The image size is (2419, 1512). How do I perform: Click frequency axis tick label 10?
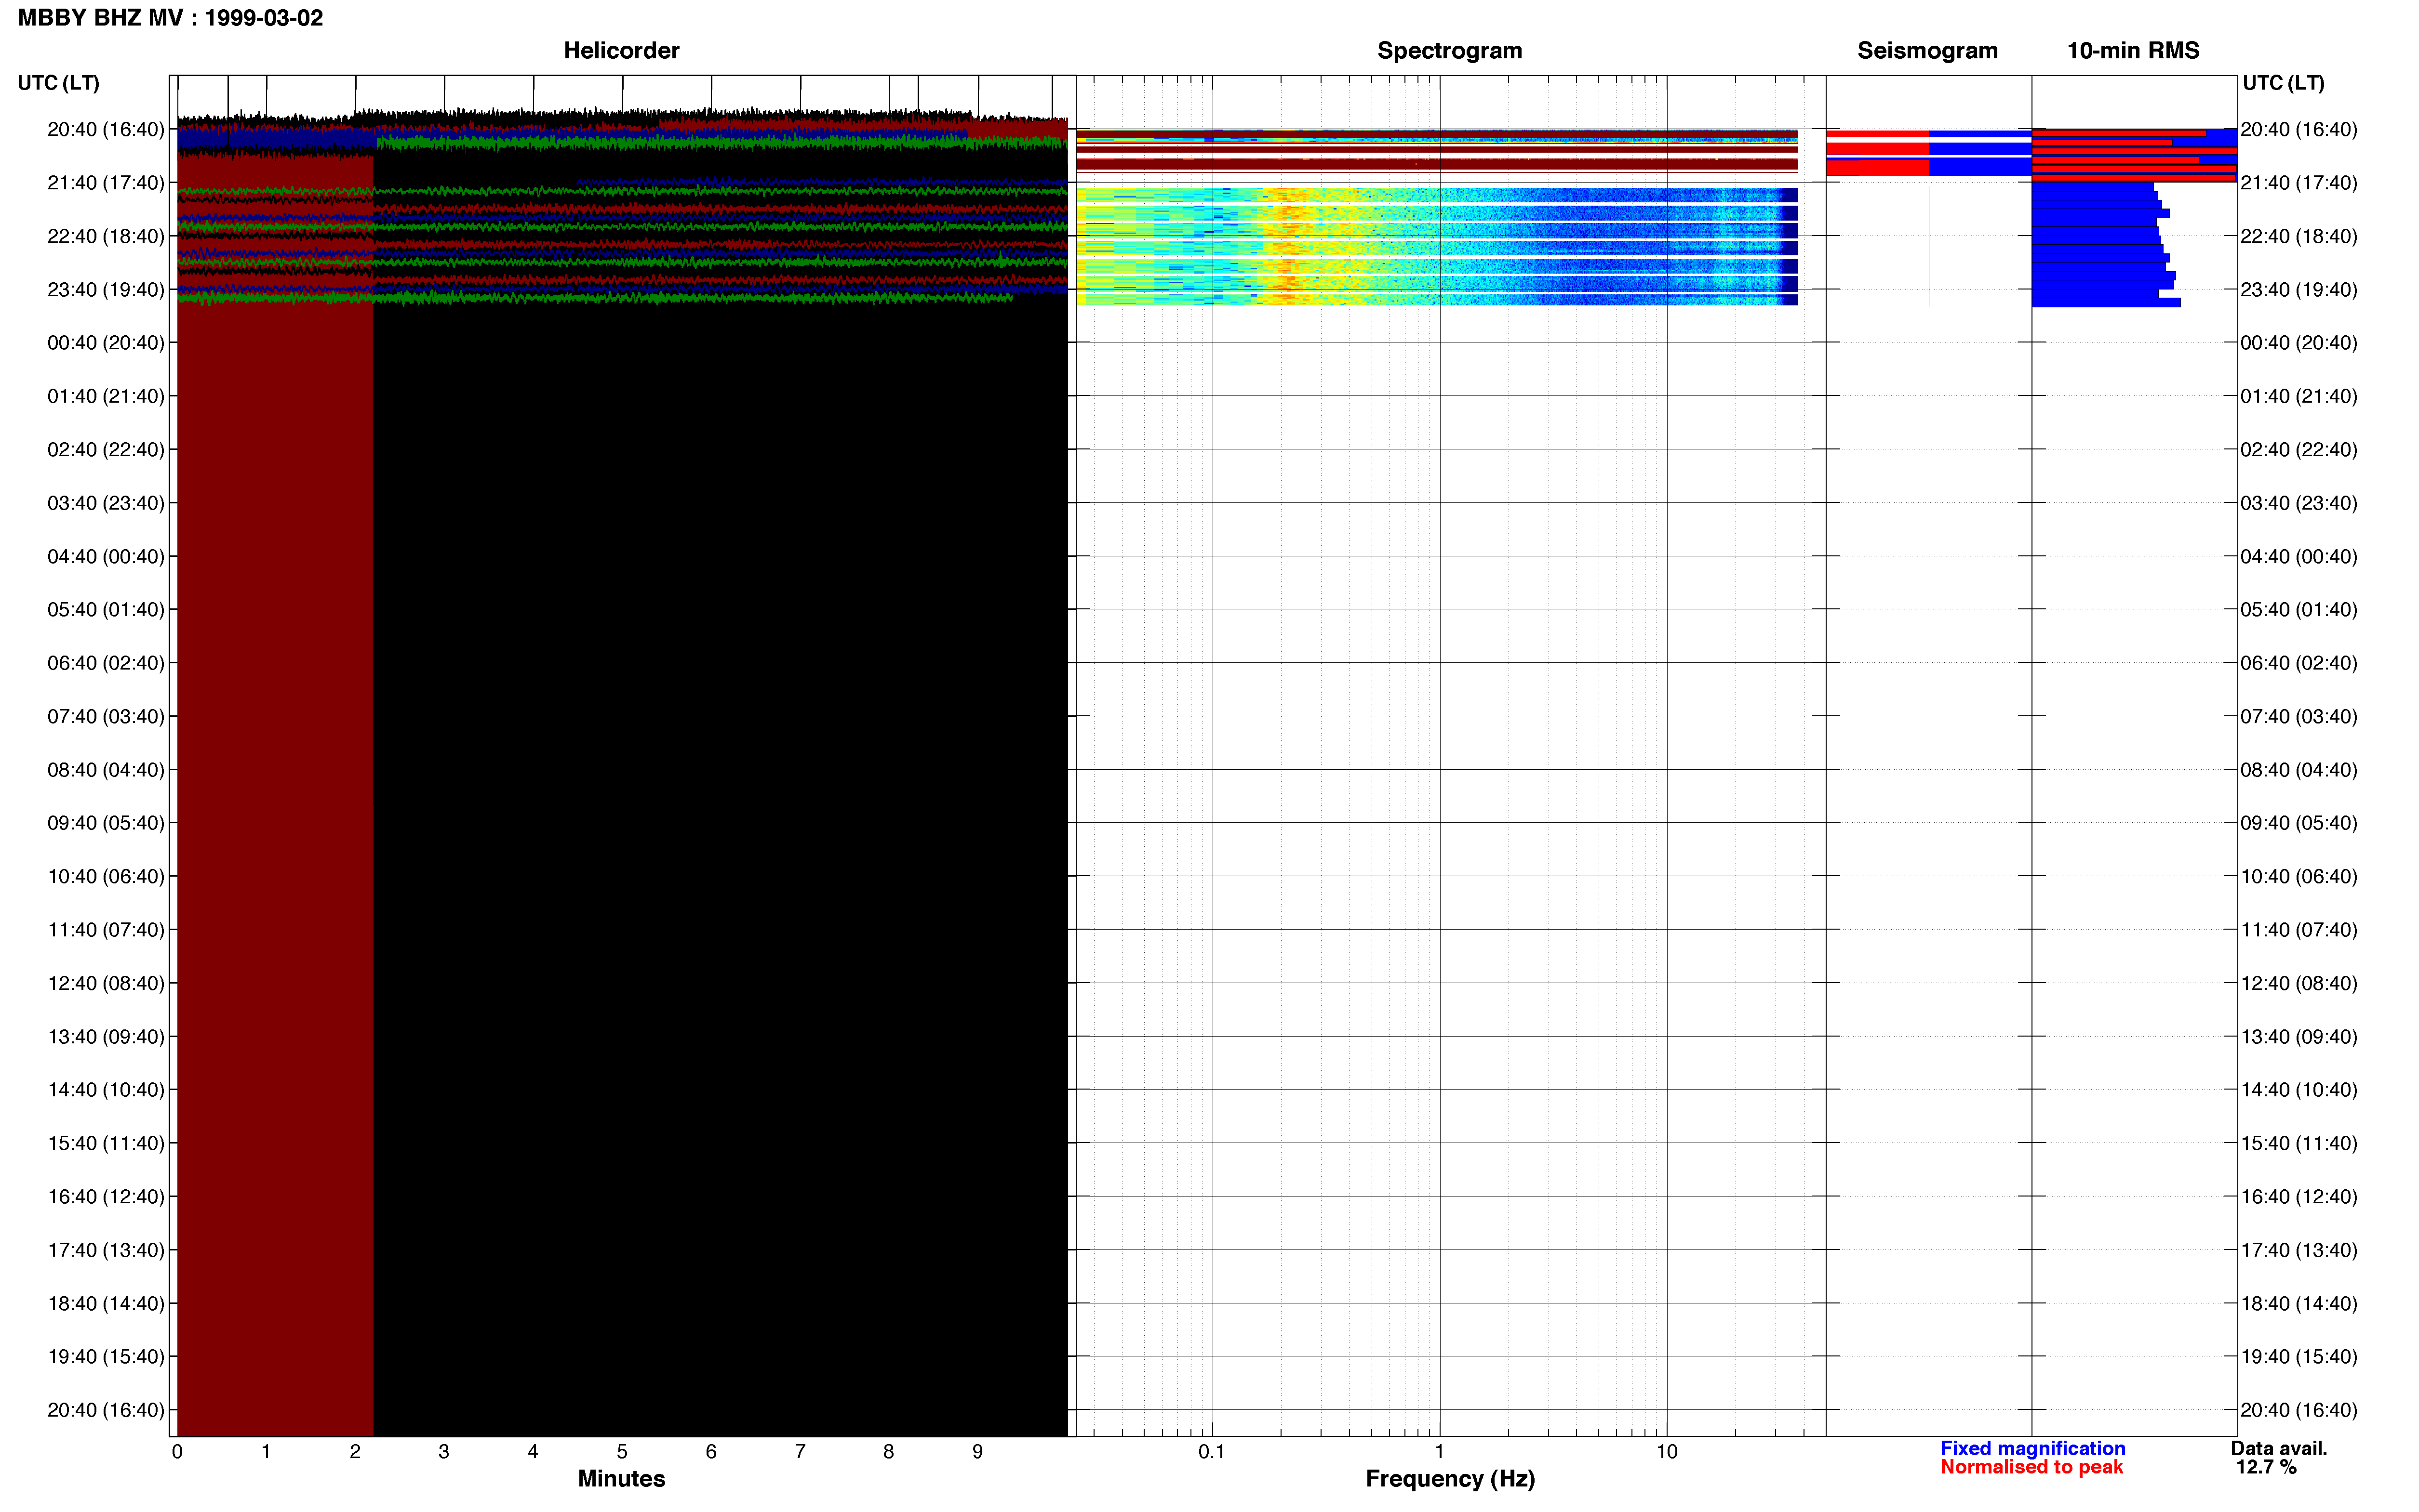click(x=1667, y=1451)
